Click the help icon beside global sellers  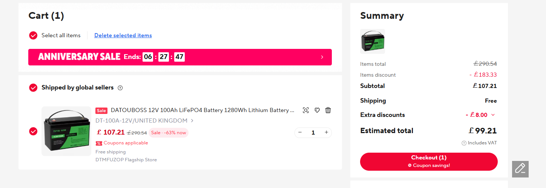[x=120, y=88]
